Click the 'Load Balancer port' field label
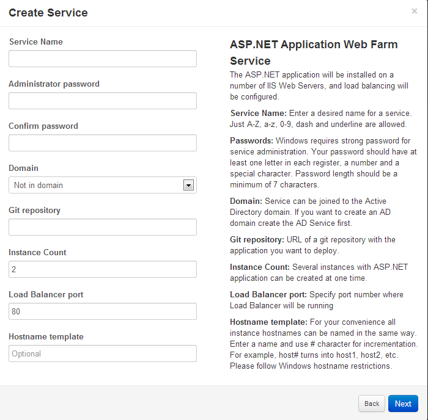428x420 pixels. tap(46, 294)
